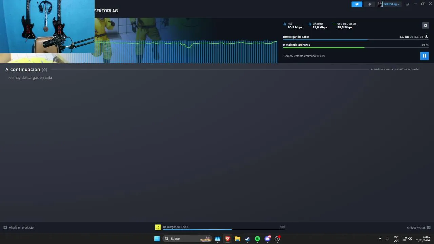Click Añadir un producto

[x=21, y=228]
